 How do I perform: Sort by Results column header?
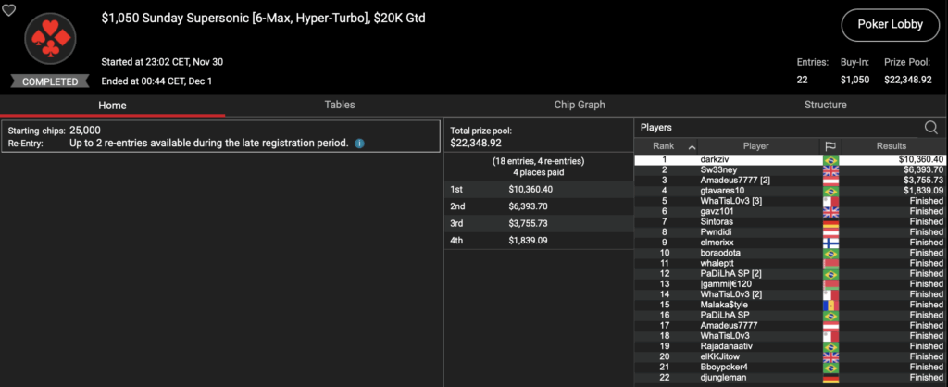click(x=892, y=146)
